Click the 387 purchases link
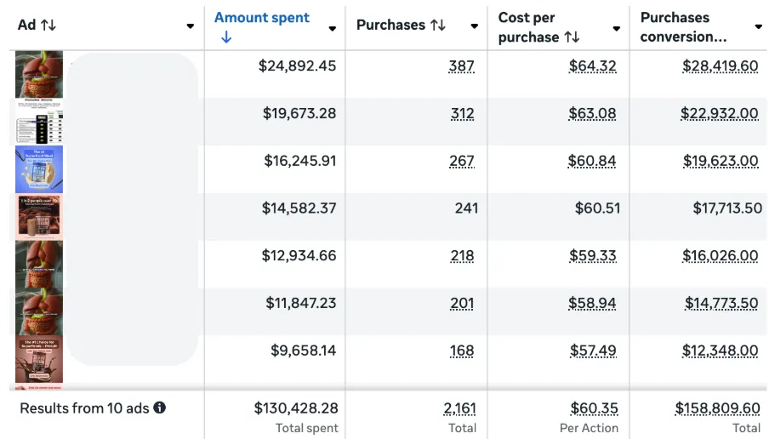Image resolution: width=769 pixels, height=439 pixels. [x=463, y=66]
